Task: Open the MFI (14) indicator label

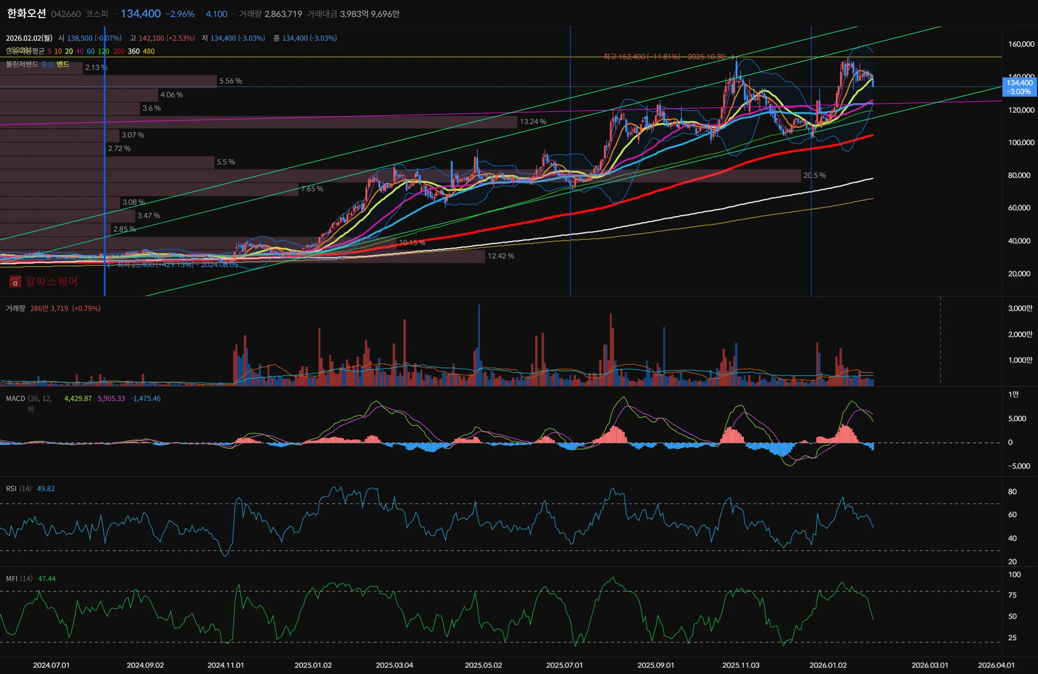Action: click(x=19, y=579)
